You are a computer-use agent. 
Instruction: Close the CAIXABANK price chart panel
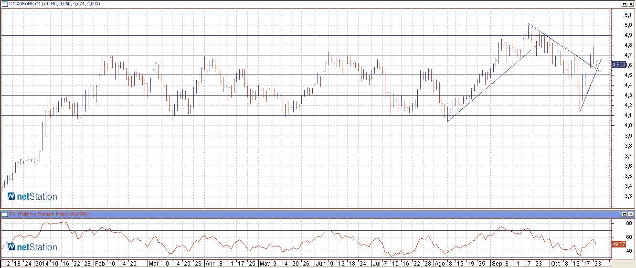631,4
